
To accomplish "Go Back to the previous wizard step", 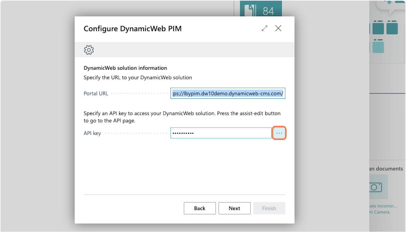I will [200, 208].
